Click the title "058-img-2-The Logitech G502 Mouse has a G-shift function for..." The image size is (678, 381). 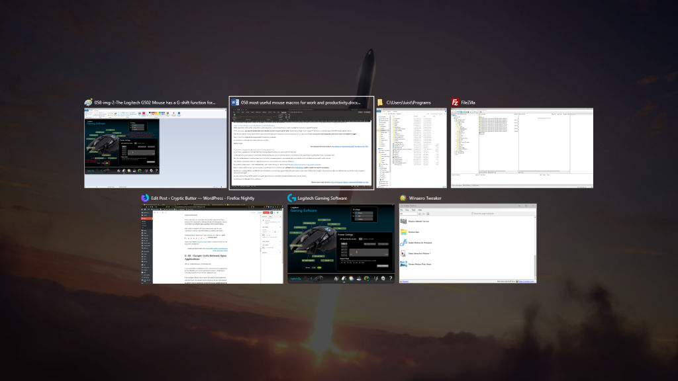click(155, 103)
